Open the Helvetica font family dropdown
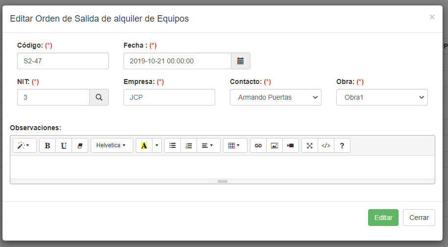Image resolution: width=448 pixels, height=247 pixels. (x=111, y=145)
